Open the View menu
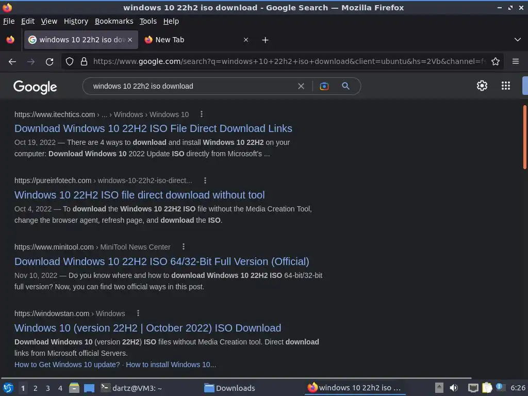Viewport: 528px width, 396px height. pyautogui.click(x=49, y=21)
